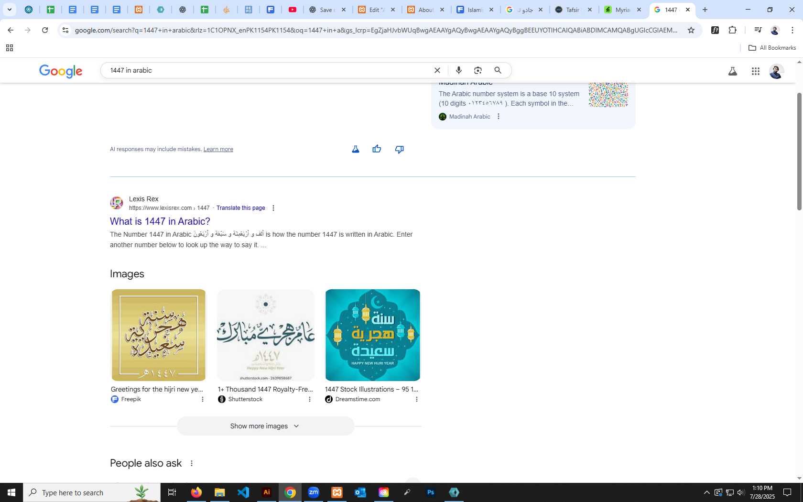803x502 pixels.
Task: Bookmark this page with the star icon
Action: 691,30
